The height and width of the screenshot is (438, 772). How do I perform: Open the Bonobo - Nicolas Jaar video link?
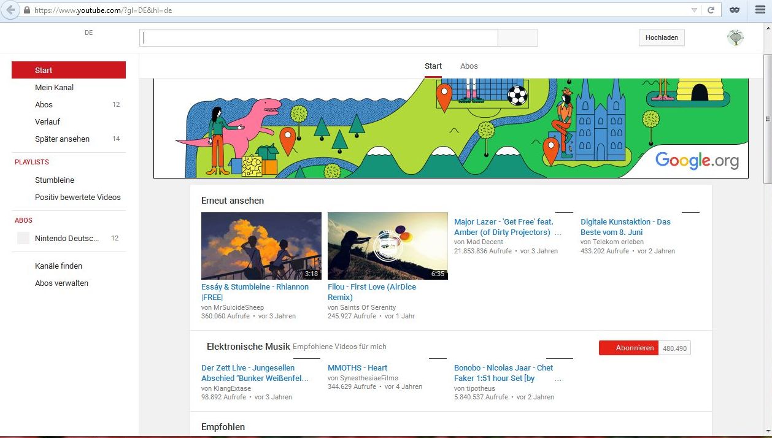pos(507,373)
